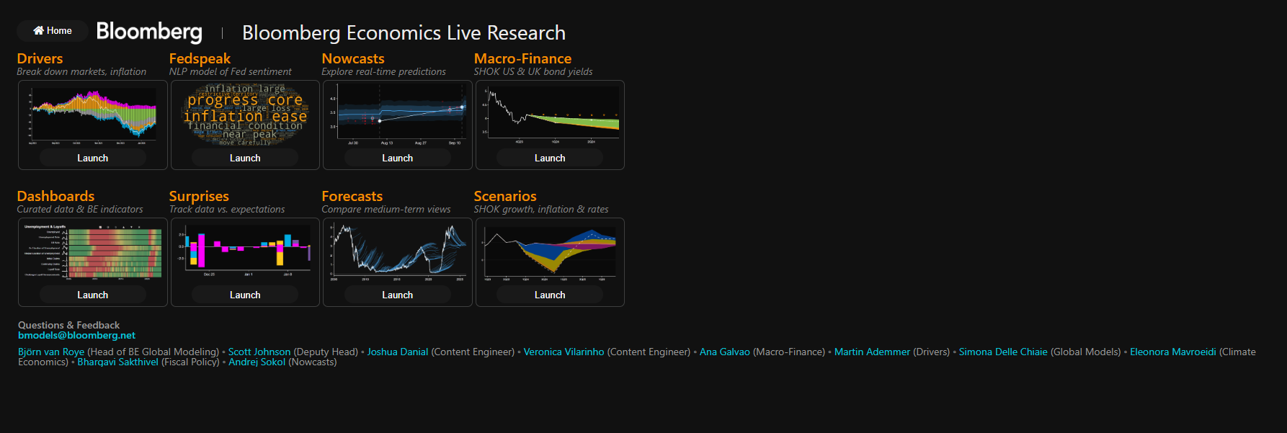Screen dimensions: 1287x433
Task: Open Ana Galvao's profile link
Action: [725, 352]
